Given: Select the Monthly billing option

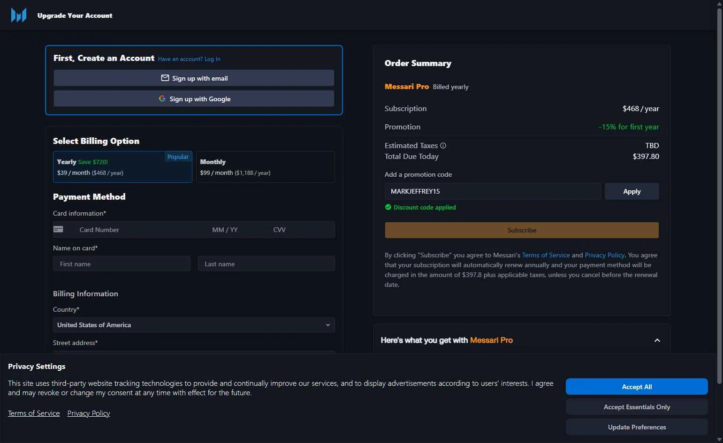Looking at the screenshot, I should click(x=265, y=167).
